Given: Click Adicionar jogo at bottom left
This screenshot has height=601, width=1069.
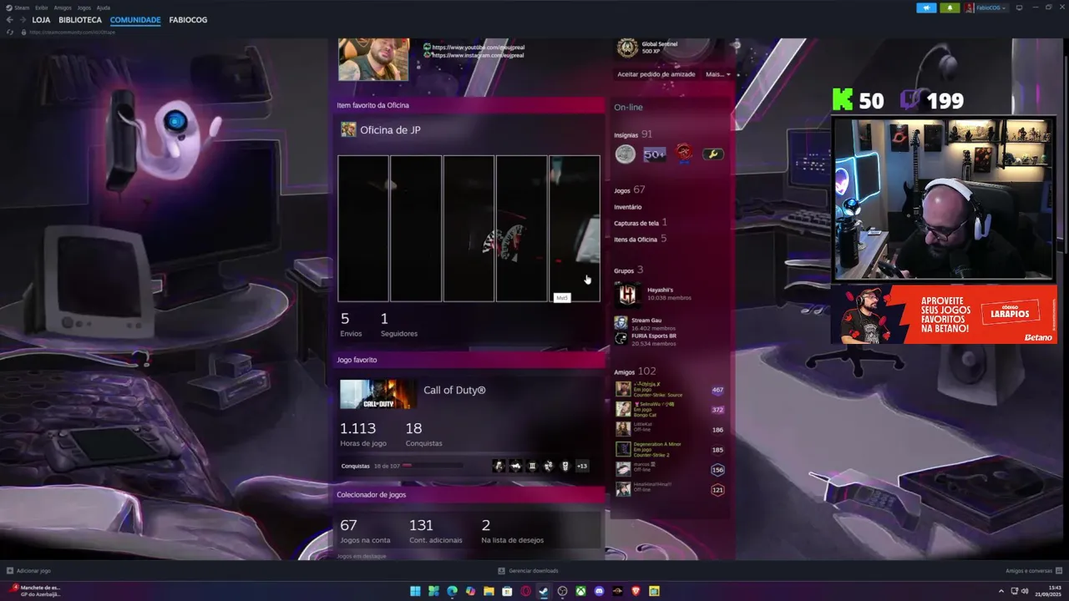Looking at the screenshot, I should (x=28, y=571).
